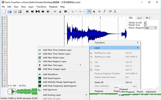Choose Add Melodic Range Spectrogram
This screenshot has height=100, width=161.
click(63, 82)
